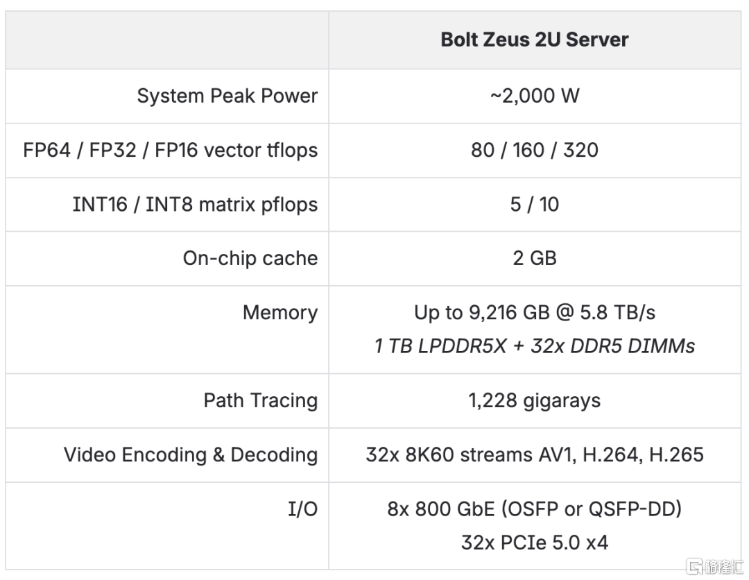Select the INT16 / INT8 matrix pflops label
This screenshot has width=749, height=580.
(x=195, y=204)
